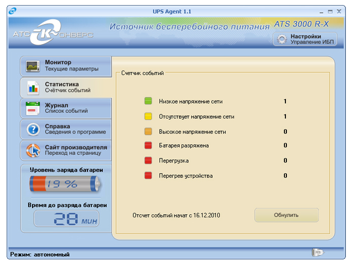The width and height of the screenshot is (352, 264).
Task: Click the Время до разряда батареи heading
Action: click(67, 205)
